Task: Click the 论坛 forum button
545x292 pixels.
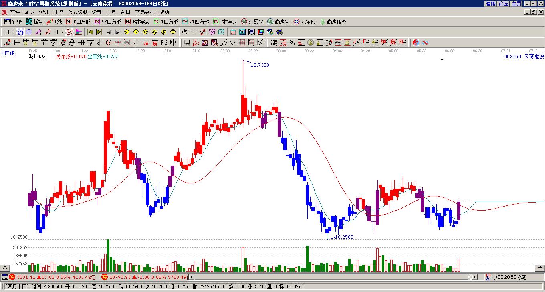Action: coord(503,3)
